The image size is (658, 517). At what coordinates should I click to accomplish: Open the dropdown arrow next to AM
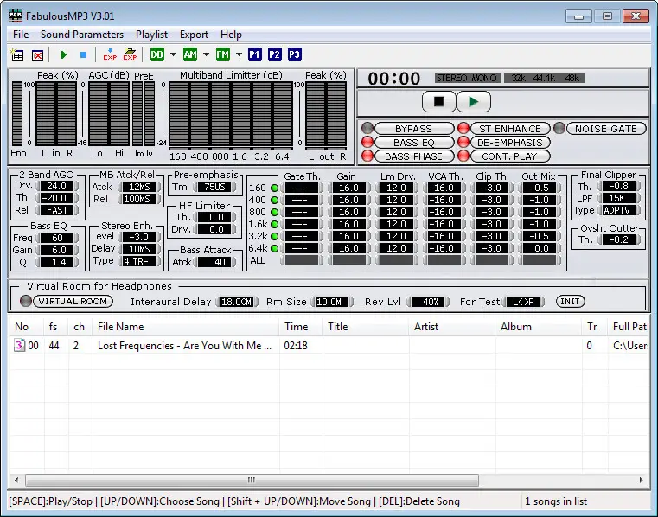(x=206, y=54)
